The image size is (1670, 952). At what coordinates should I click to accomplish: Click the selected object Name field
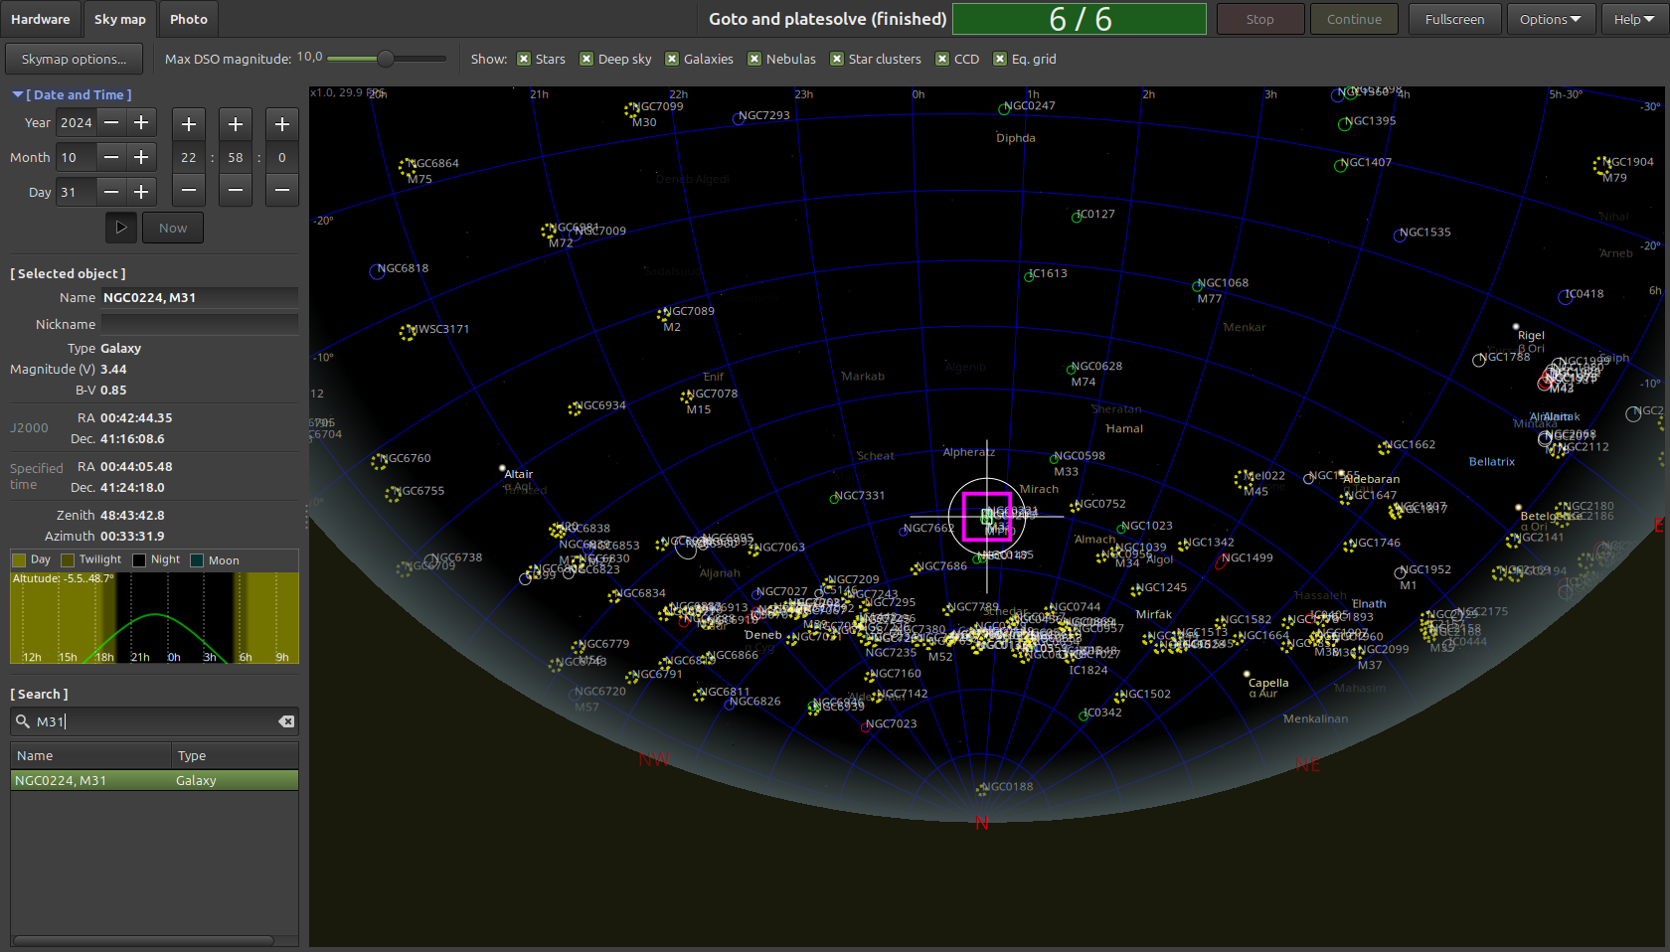coord(199,297)
